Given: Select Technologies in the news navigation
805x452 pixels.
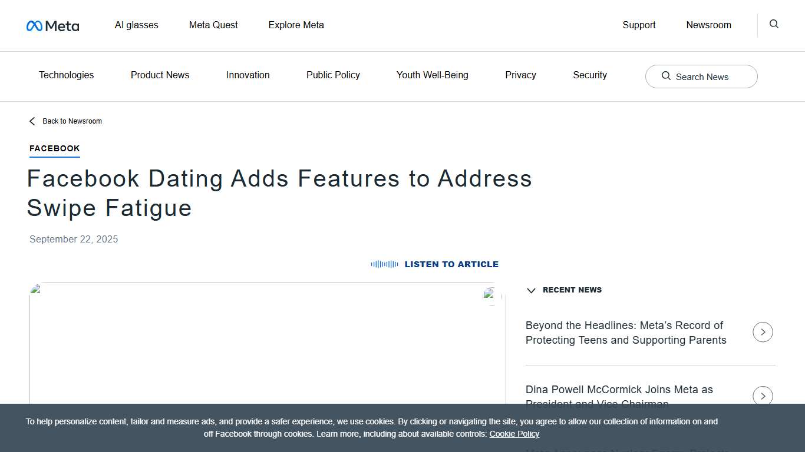Looking at the screenshot, I should (x=66, y=75).
